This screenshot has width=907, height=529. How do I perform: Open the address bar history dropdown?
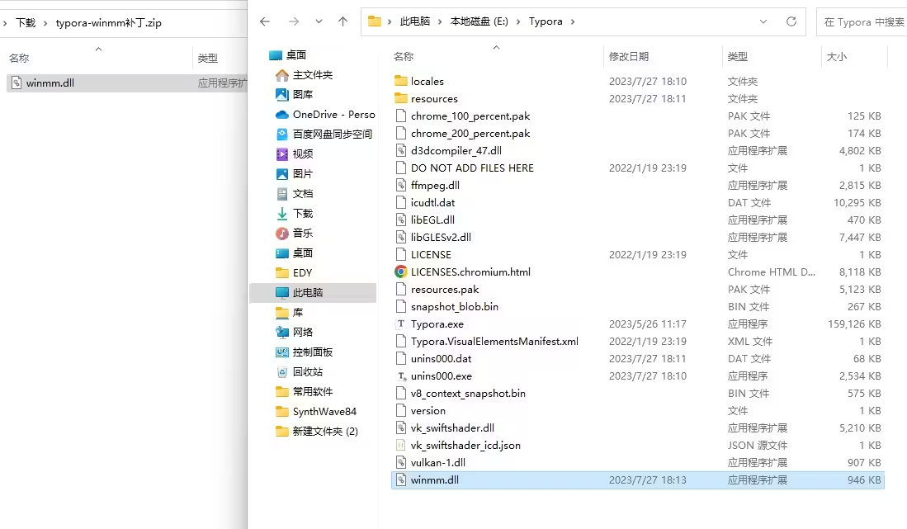(x=763, y=21)
